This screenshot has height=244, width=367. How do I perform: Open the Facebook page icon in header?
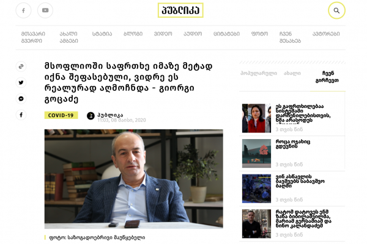pyautogui.click(x=23, y=10)
